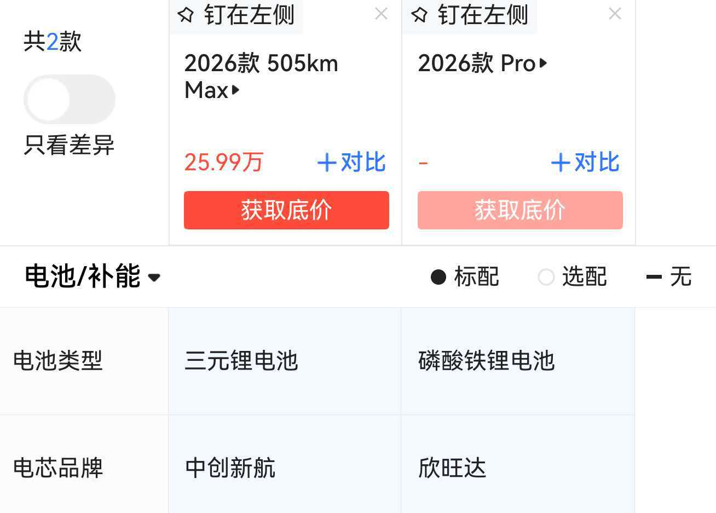Click the 无 dash legend icon
The width and height of the screenshot is (716, 513).
(x=654, y=277)
